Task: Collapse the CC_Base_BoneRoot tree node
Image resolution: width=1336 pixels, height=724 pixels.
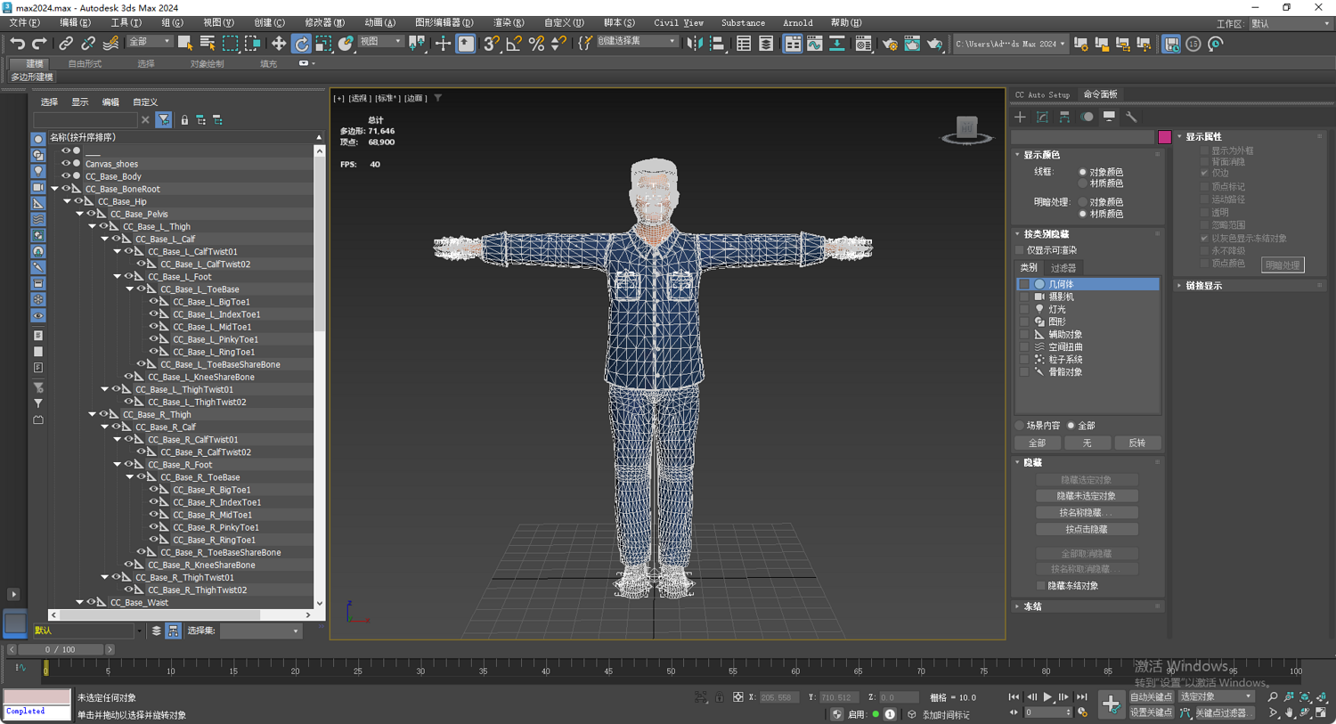Action: click(54, 189)
